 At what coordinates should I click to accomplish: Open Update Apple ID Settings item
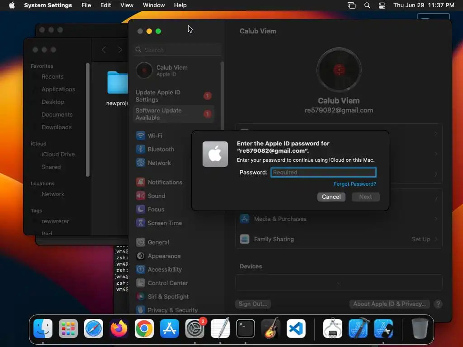coord(174,96)
